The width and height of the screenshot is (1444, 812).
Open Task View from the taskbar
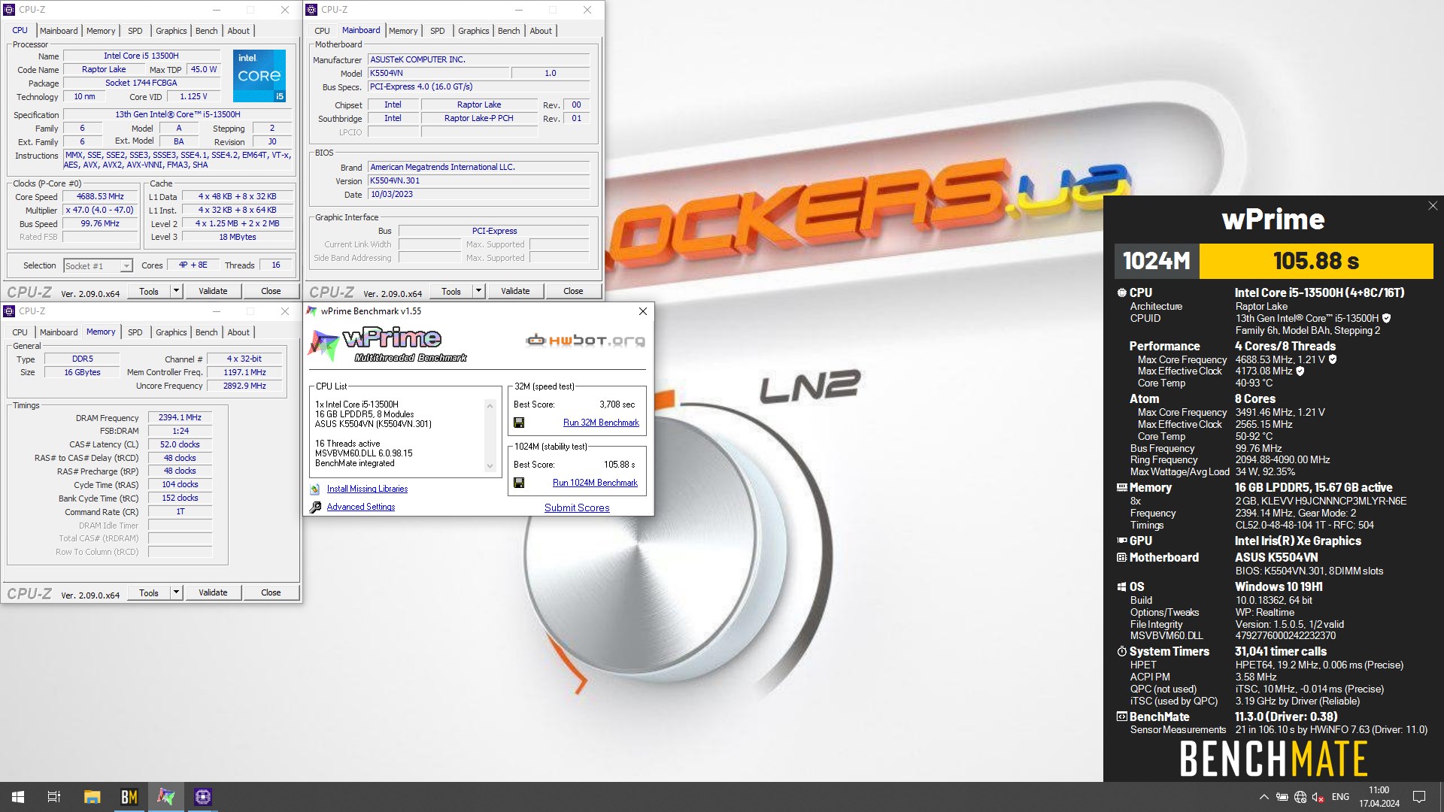(x=54, y=797)
